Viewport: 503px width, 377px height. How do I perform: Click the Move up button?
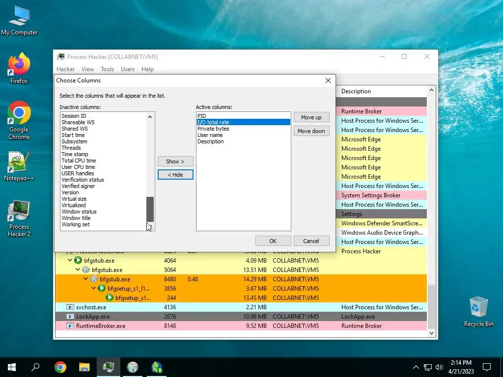click(311, 117)
